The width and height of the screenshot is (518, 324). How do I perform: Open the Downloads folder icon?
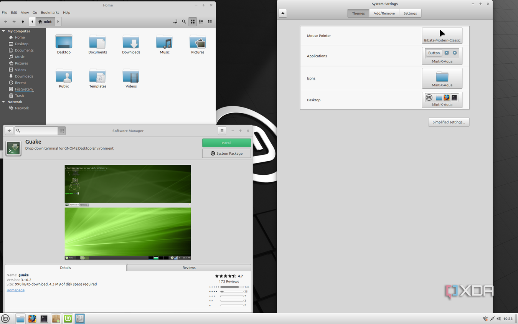tap(131, 41)
